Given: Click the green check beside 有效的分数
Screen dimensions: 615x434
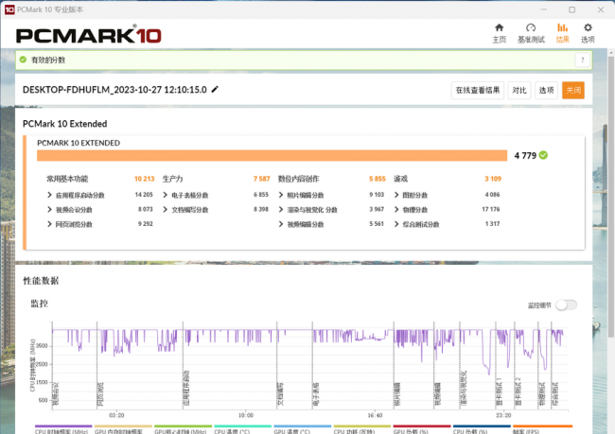Looking at the screenshot, I should tap(23, 60).
